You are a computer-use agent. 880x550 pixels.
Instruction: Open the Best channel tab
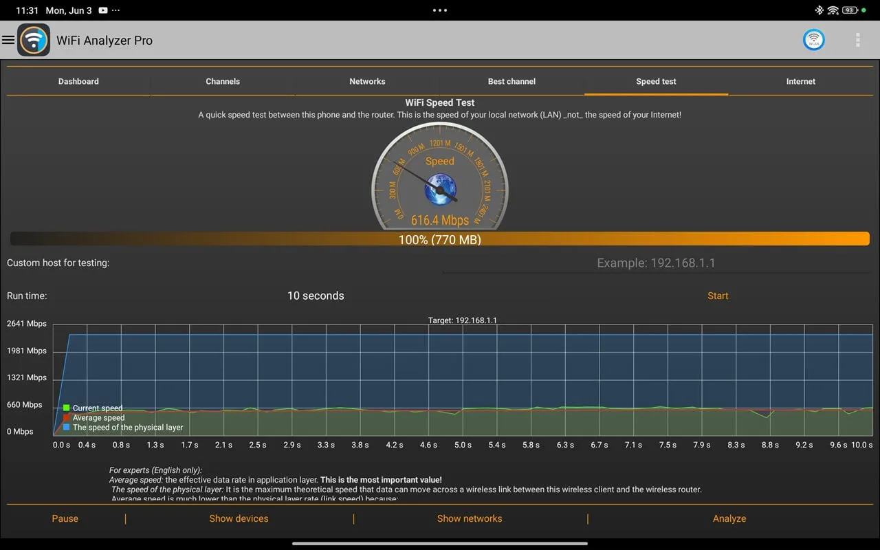pos(511,81)
